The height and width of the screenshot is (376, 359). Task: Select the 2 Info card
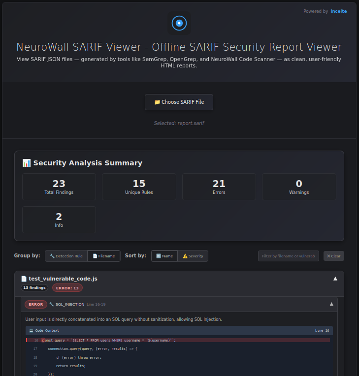[x=59, y=219]
